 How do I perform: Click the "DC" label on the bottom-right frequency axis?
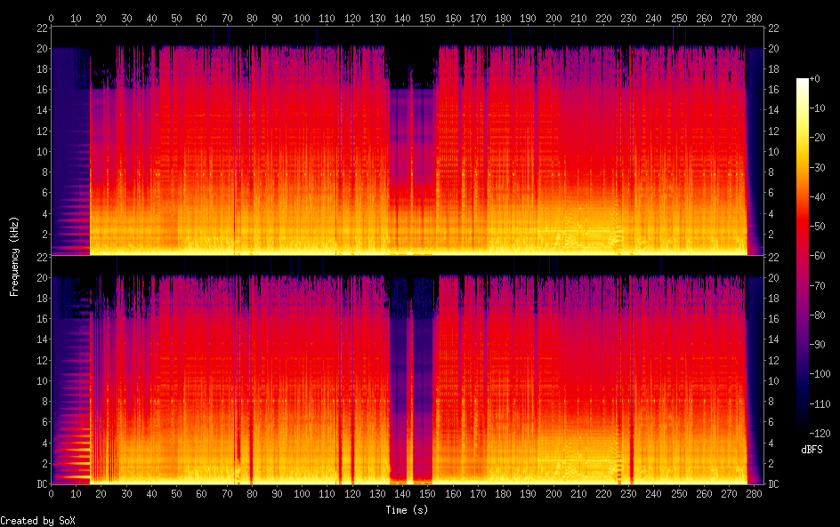point(774,484)
